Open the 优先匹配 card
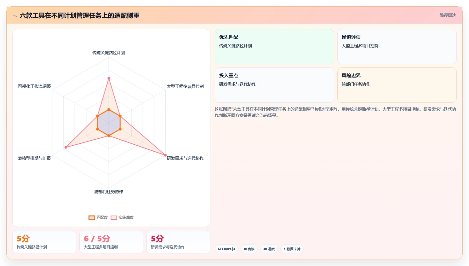 pyautogui.click(x=274, y=47)
